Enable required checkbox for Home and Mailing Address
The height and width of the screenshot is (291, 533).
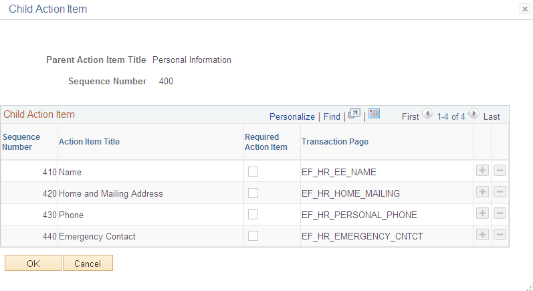coord(253,193)
